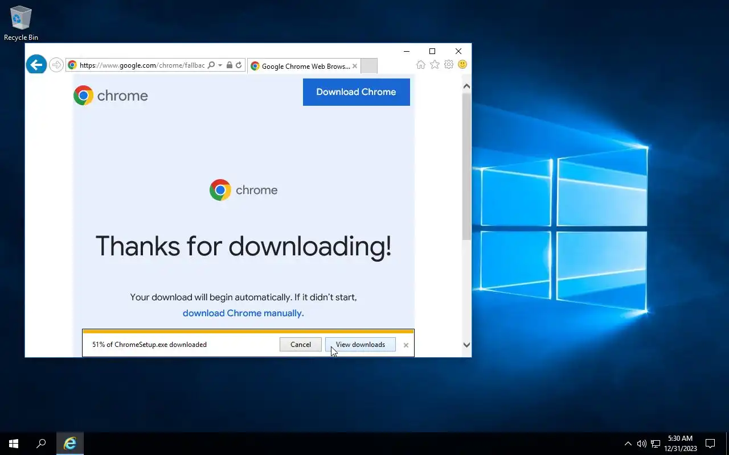Click the URL address field
The image size is (729, 455).
pos(142,65)
